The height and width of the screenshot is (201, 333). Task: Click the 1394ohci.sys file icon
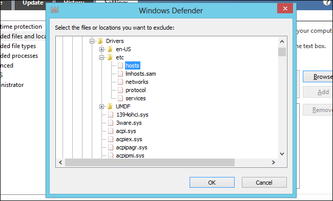111,115
